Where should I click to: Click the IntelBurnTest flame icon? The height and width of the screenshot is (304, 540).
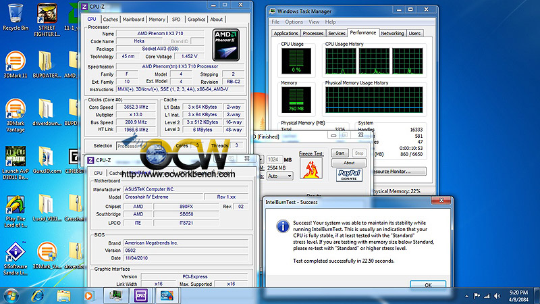click(311, 168)
